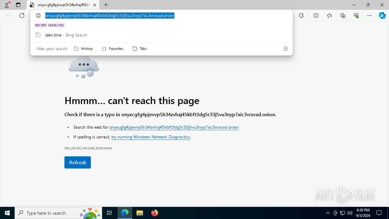The width and height of the screenshot is (389, 219).
Task: Open the Copilot sidebar icon
Action: (x=382, y=16)
